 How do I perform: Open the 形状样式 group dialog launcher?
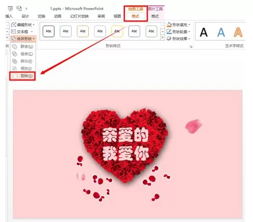(x=191, y=47)
